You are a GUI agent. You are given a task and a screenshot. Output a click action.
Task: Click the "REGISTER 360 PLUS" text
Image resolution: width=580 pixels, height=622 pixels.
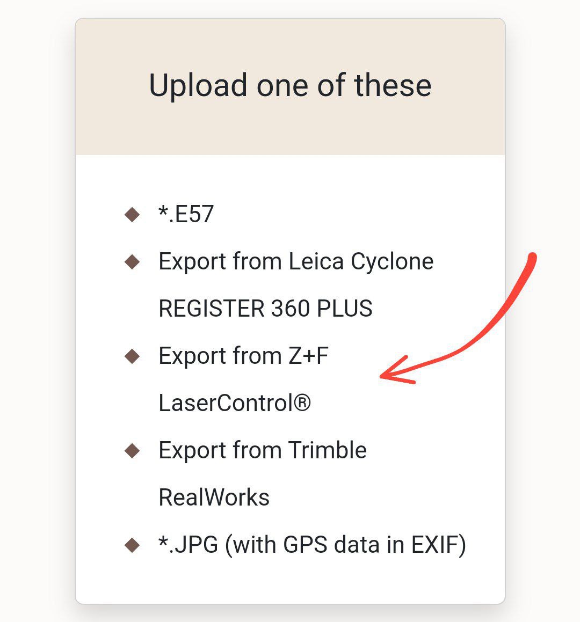pos(265,309)
